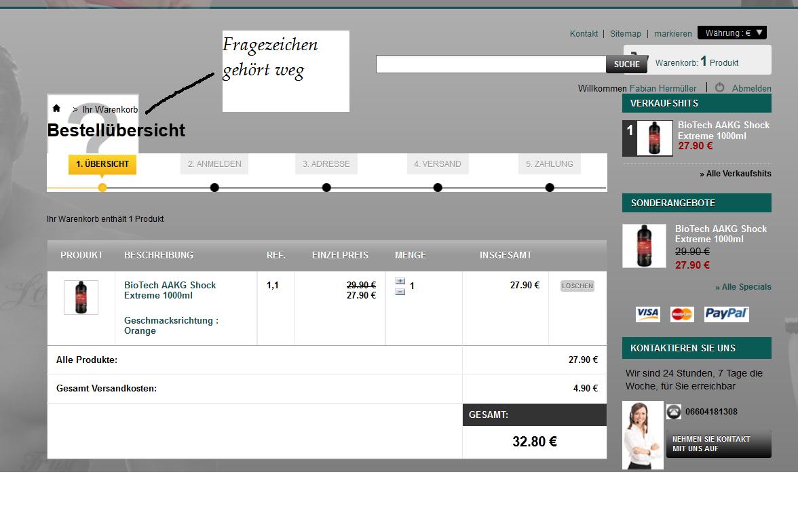Open Kontakt link in header
Screen dimensions: 798x519
point(584,34)
